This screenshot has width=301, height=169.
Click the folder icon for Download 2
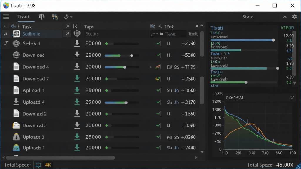16,126
